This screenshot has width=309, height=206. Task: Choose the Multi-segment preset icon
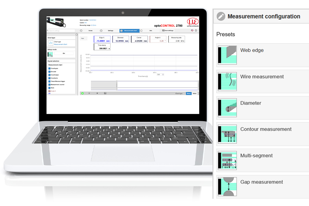click(227, 160)
